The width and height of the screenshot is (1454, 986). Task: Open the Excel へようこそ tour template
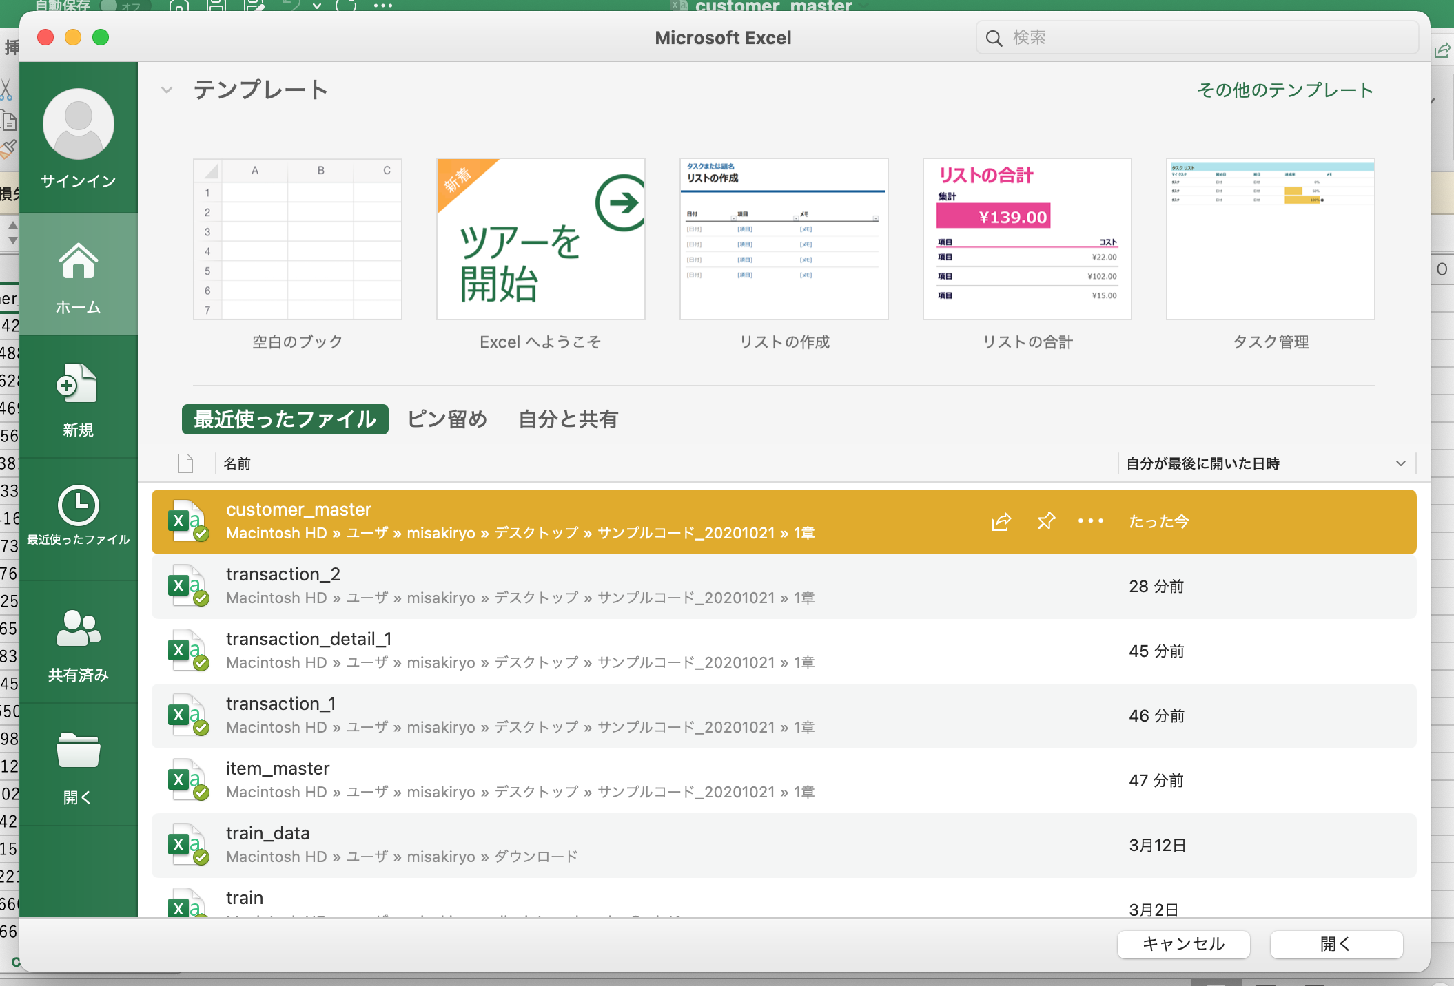540,238
